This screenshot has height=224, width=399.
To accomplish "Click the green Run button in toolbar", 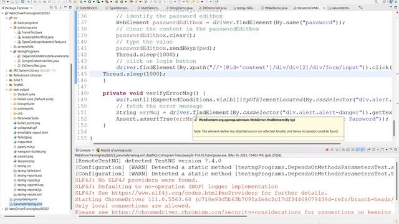I will pyautogui.click(x=90, y=2).
